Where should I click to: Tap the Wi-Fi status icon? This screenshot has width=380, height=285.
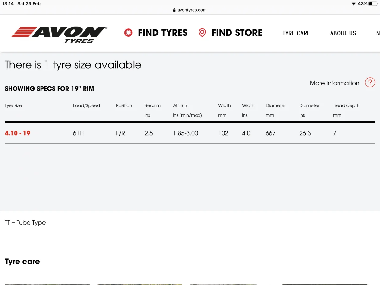click(353, 4)
